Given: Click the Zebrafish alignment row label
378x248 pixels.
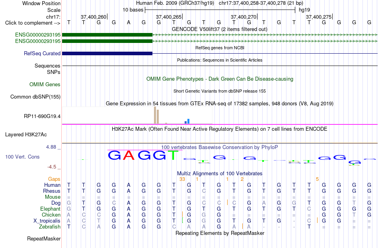Looking at the screenshot, I should [50, 227].
